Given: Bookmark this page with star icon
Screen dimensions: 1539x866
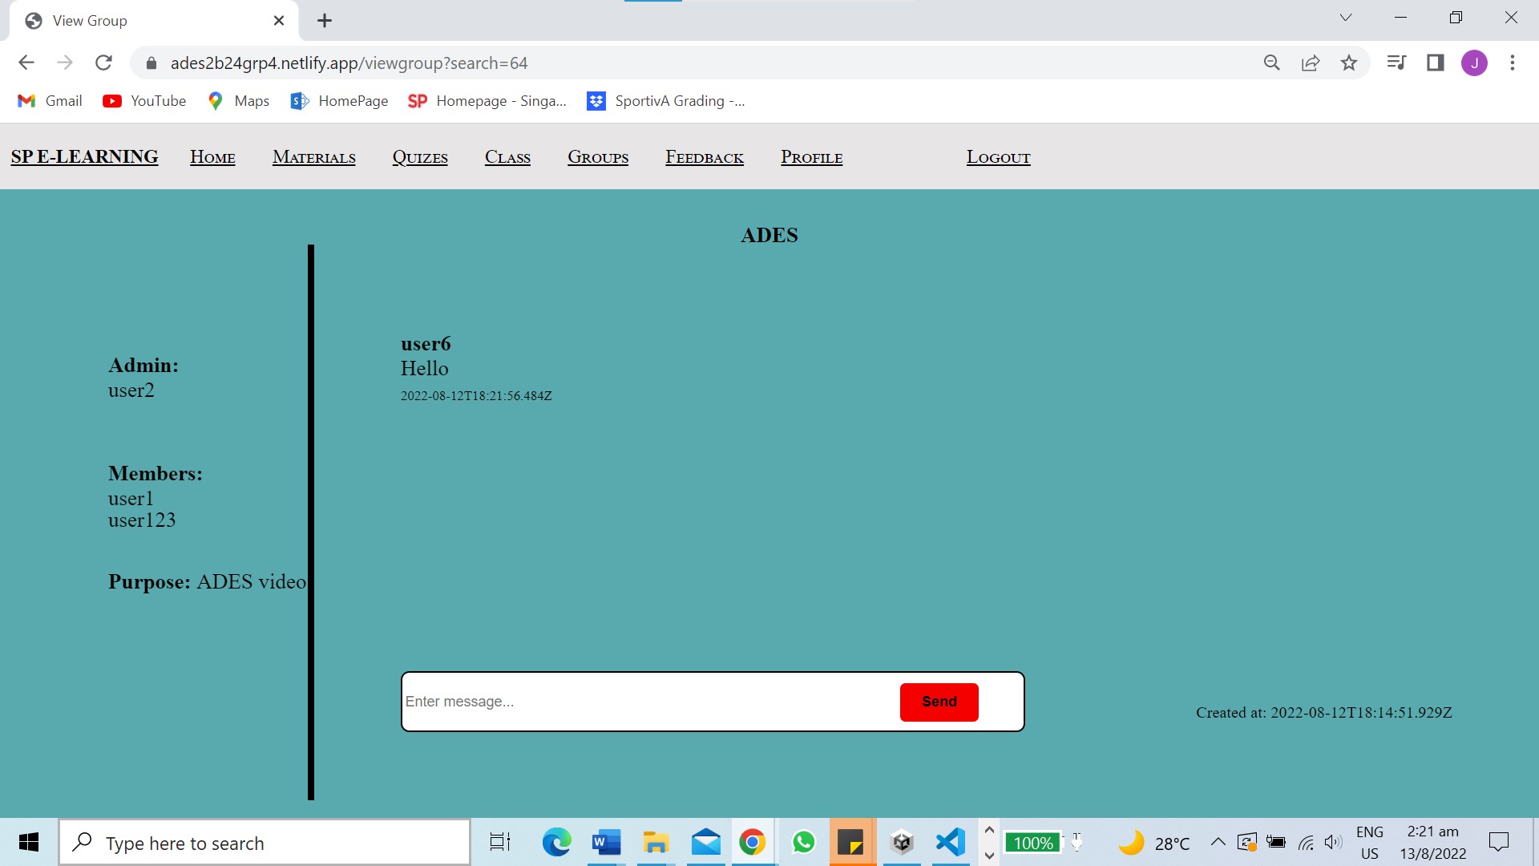Looking at the screenshot, I should point(1349,63).
